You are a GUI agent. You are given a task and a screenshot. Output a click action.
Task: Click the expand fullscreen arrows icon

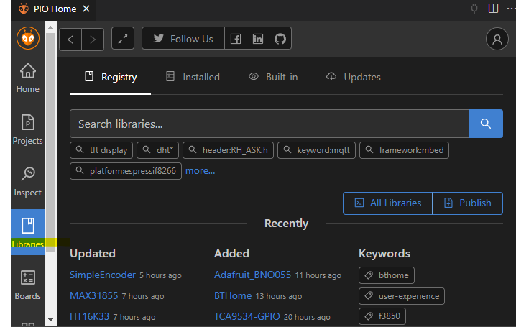(123, 39)
